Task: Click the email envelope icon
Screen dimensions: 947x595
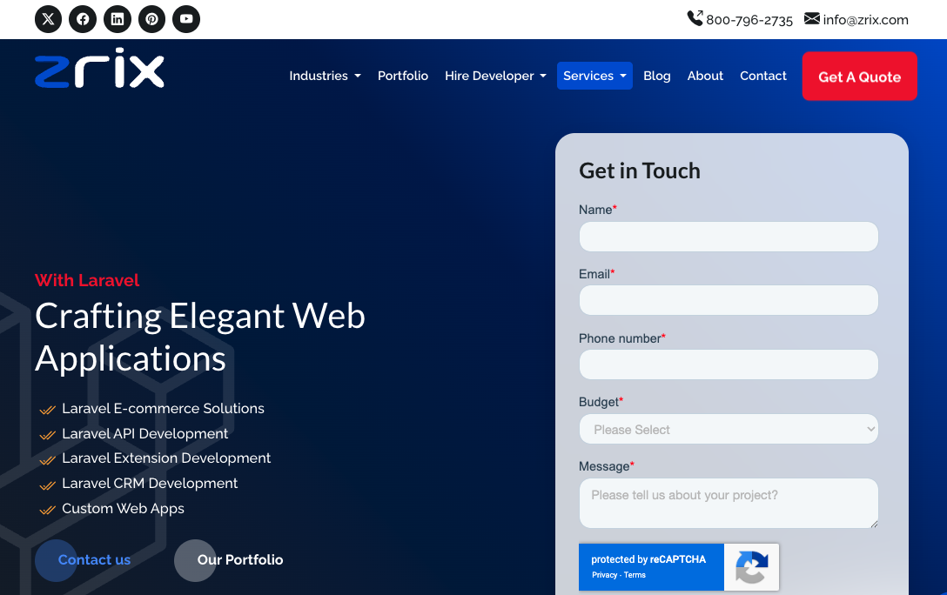Action: click(812, 19)
